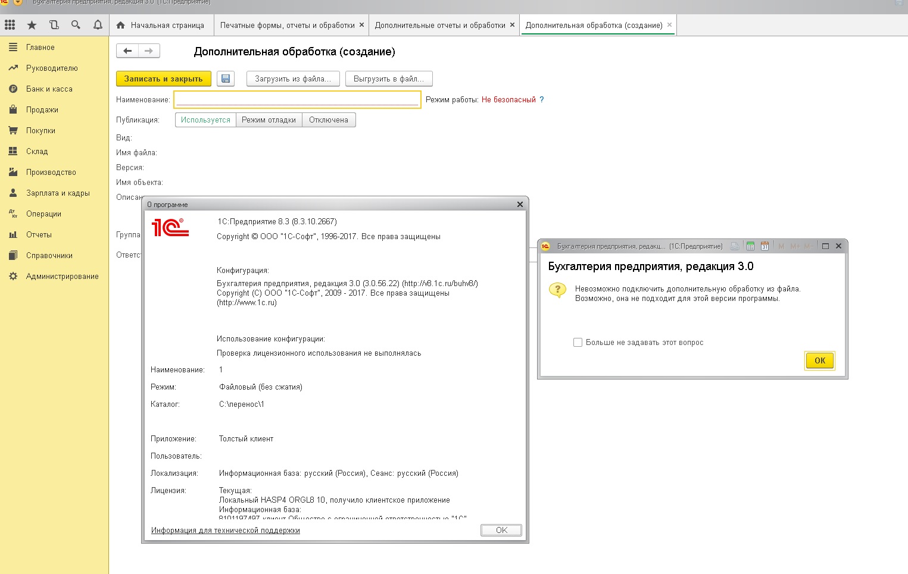Open the sections menu grid icon
Screen dimensions: 908x574
coord(10,25)
